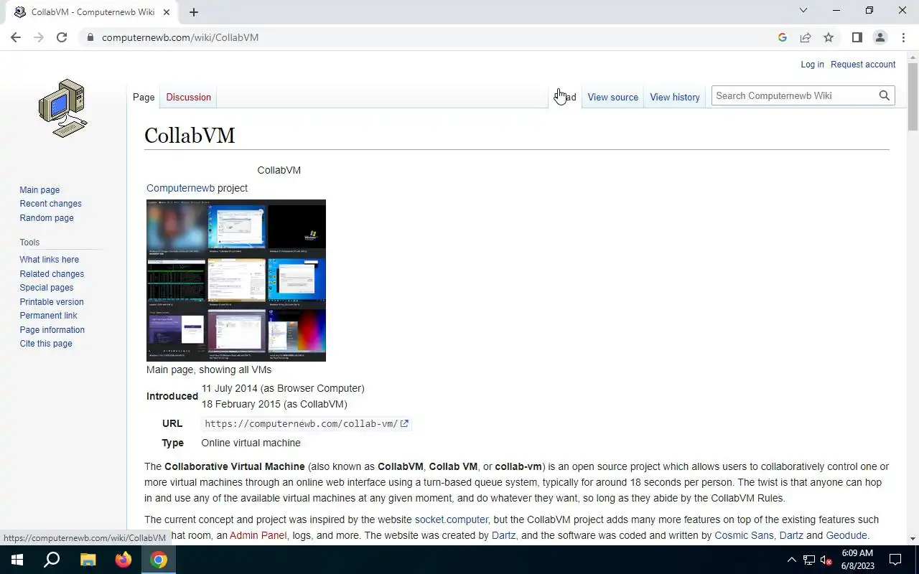This screenshot has width=919, height=574.
Task: Click the external link icon after URL
Action: (404, 423)
